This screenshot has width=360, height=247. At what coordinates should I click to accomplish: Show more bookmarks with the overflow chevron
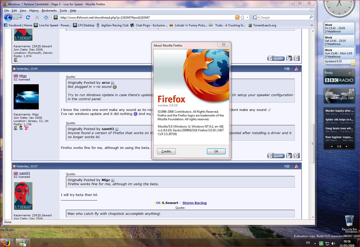tap(312, 25)
